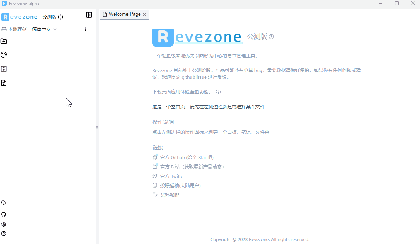Create a new folder from the sidebar
Screen dimensions: 420x244
[x=4, y=41]
